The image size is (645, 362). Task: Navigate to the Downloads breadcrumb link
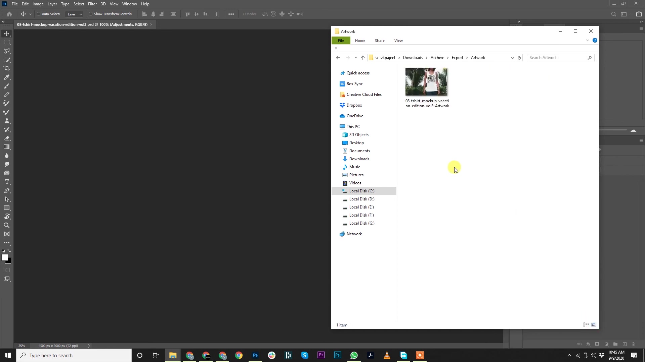413,57
